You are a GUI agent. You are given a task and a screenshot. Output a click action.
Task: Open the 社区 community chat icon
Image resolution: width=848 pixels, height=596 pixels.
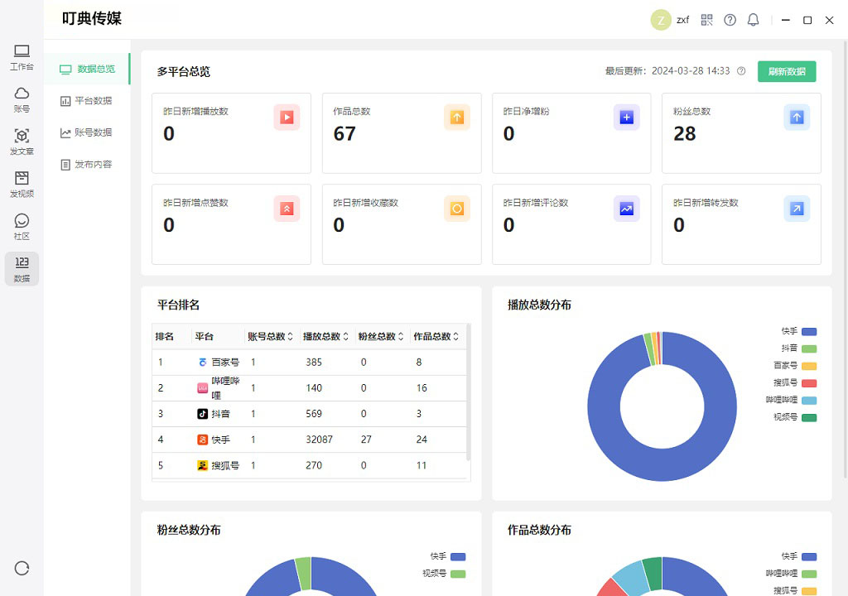[22, 227]
